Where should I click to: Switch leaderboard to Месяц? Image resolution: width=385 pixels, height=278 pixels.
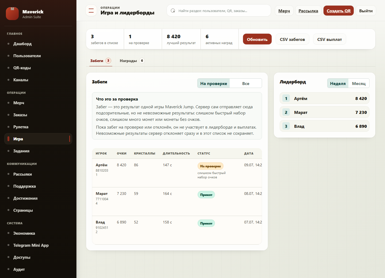point(359,83)
